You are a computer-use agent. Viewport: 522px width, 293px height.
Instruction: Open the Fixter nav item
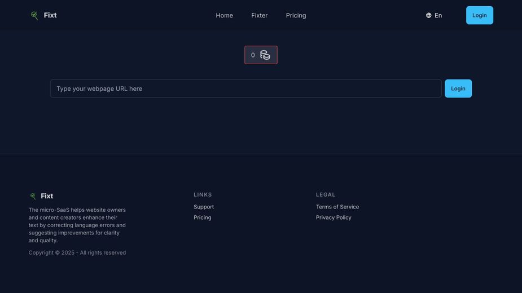[259, 15]
